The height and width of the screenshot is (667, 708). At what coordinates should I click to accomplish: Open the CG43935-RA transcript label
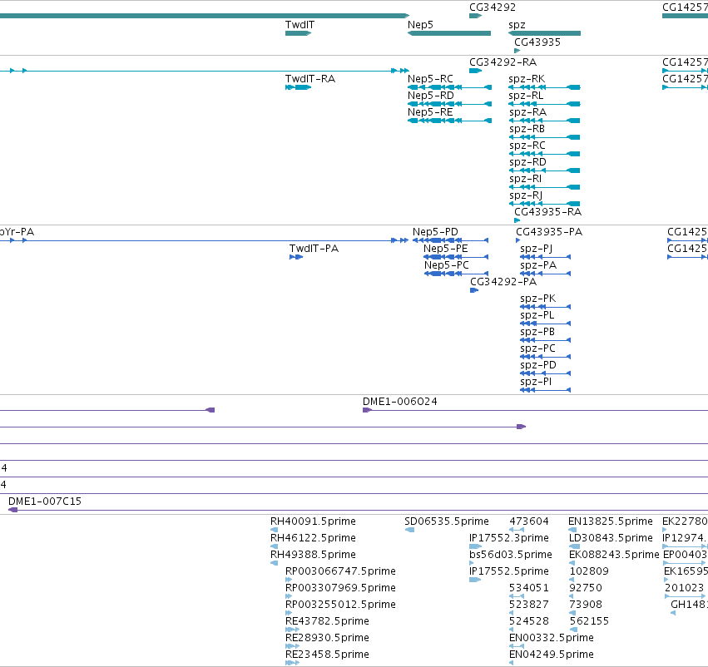[547, 212]
